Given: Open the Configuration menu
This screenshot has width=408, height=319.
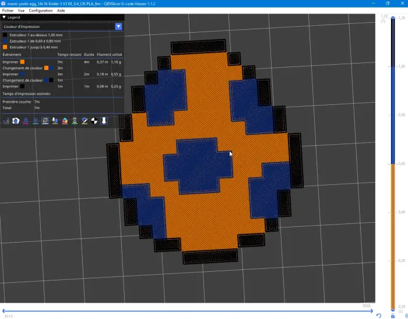Looking at the screenshot, I should pyautogui.click(x=41, y=10).
